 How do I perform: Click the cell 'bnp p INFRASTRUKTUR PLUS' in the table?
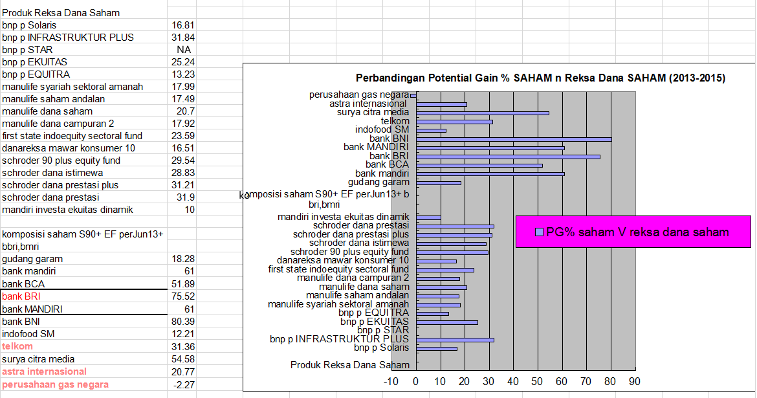[x=83, y=38]
